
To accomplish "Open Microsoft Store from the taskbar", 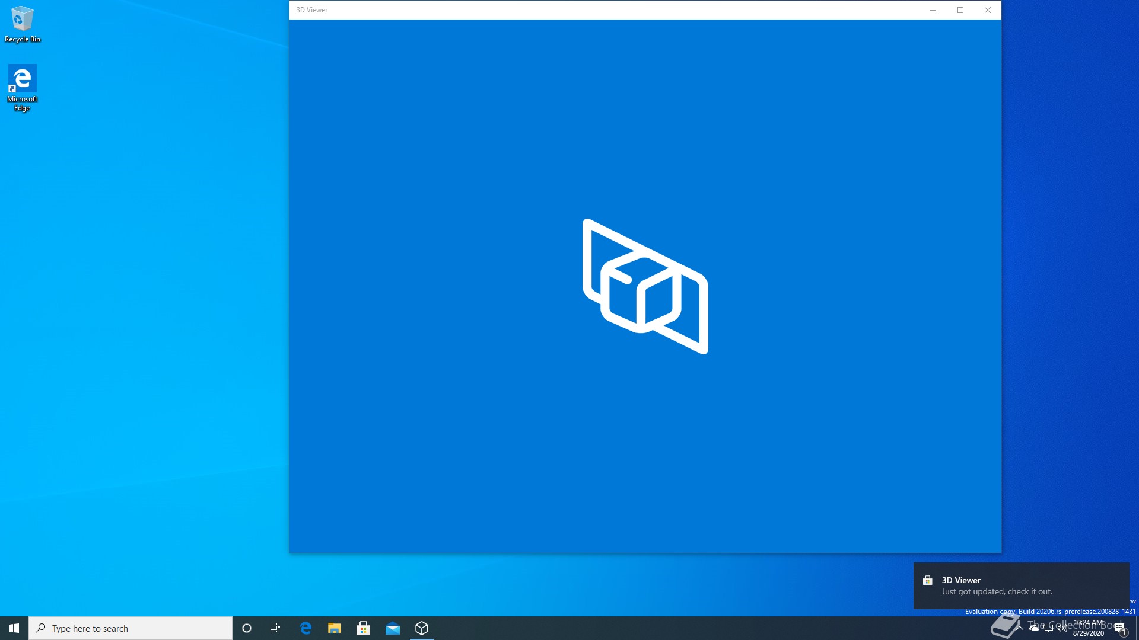I will (x=364, y=628).
